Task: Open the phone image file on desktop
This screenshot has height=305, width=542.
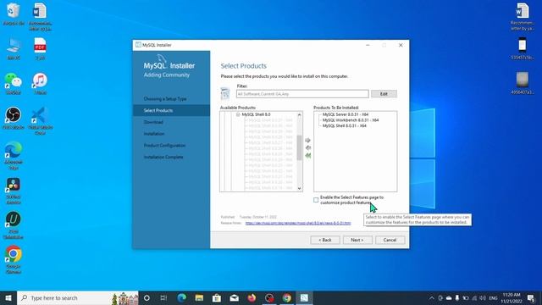Action: [523, 48]
